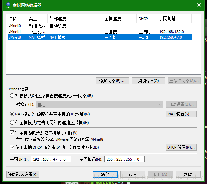
Task: Click the DHCP column header
Action: pos(147,19)
